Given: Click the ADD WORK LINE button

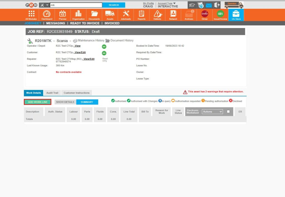Looking at the screenshot, I should (x=37, y=102).
